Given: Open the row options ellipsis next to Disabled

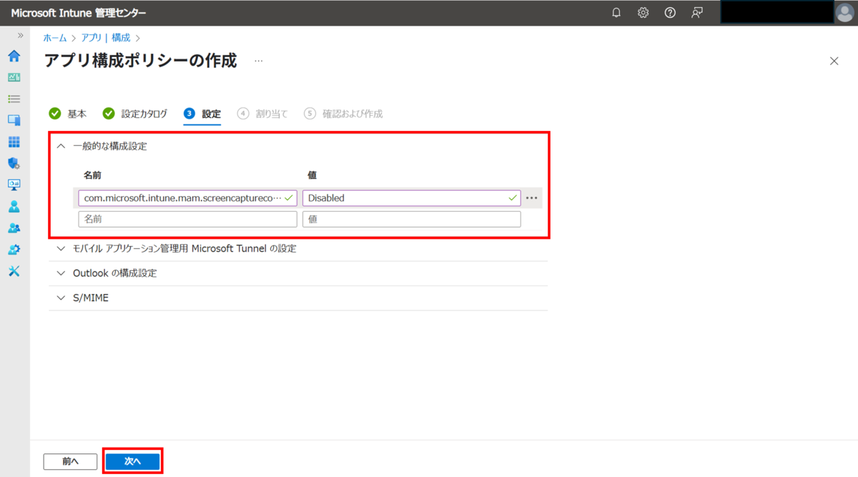Looking at the screenshot, I should pos(531,198).
